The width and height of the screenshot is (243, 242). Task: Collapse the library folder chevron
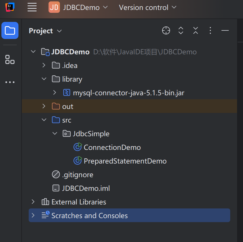click(44, 79)
